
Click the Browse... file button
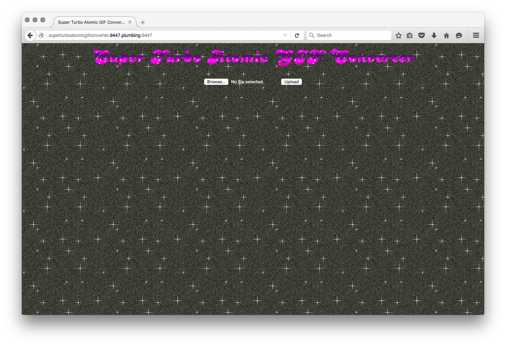coord(216,82)
